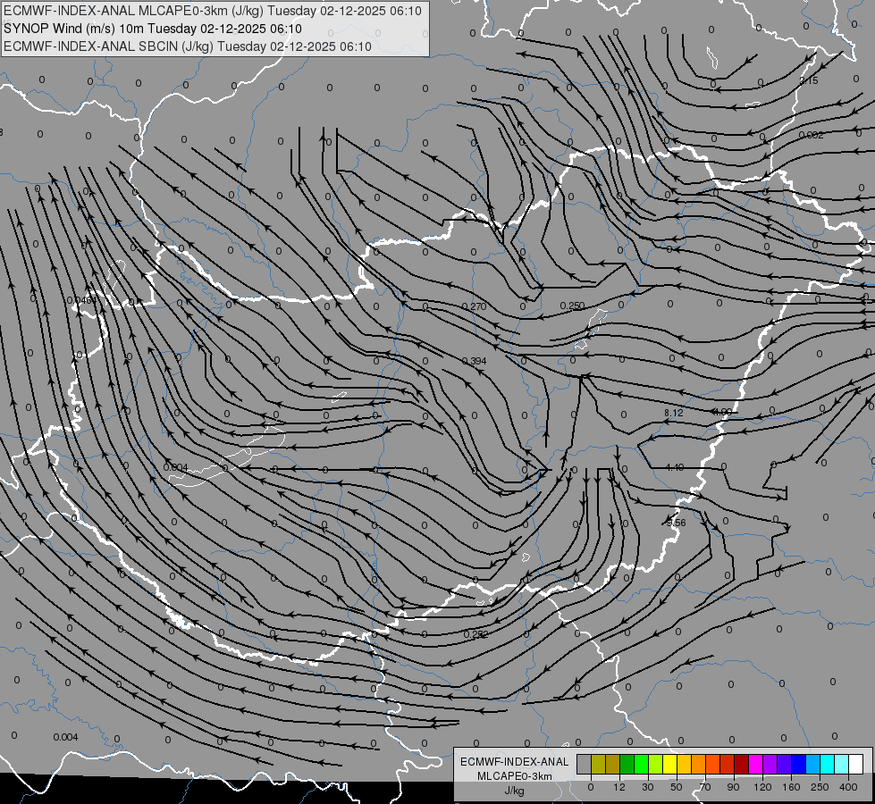The image size is (875, 804).
Task: Click the SBCIN header line
Action: pyautogui.click(x=188, y=46)
